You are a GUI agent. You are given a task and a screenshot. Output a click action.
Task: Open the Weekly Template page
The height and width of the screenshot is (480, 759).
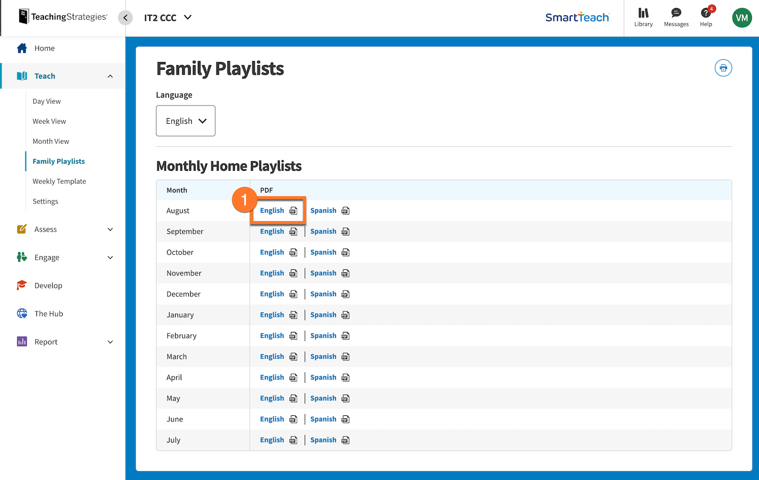click(x=59, y=181)
